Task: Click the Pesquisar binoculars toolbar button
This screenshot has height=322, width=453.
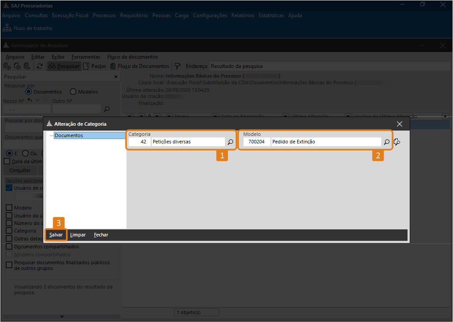Action: 64,66
